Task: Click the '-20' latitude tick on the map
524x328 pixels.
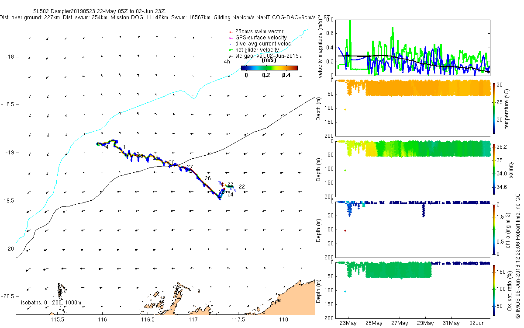Action: [x=9, y=249]
